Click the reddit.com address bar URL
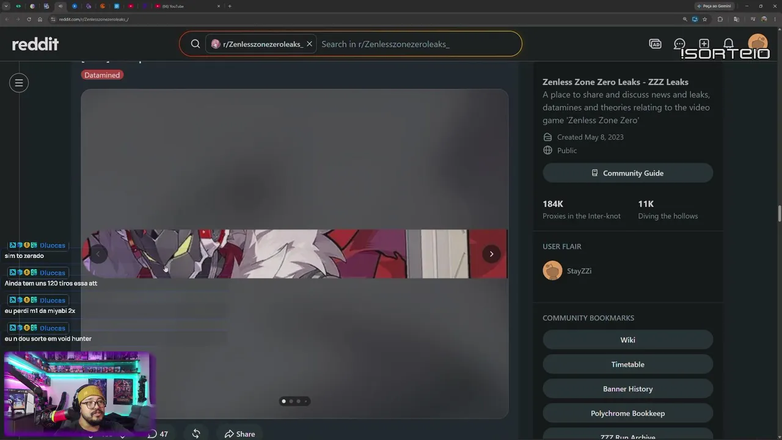The width and height of the screenshot is (782, 440). point(93,20)
